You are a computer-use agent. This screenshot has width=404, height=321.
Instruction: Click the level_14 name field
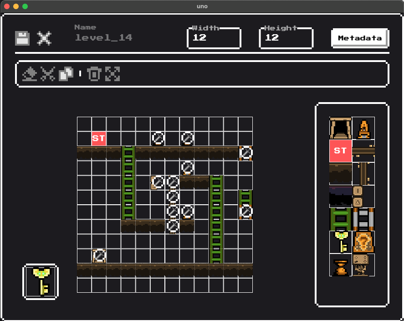tap(103, 38)
